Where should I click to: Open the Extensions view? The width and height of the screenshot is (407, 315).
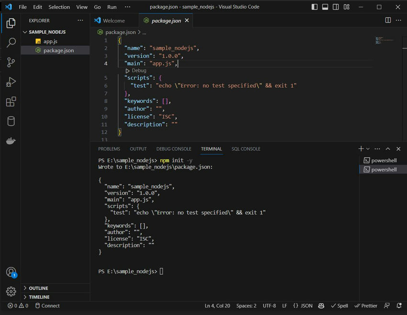click(x=11, y=102)
